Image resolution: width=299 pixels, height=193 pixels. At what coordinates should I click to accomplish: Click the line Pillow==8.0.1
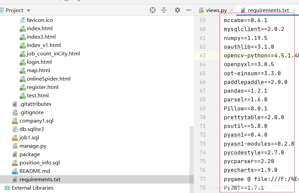point(245,108)
